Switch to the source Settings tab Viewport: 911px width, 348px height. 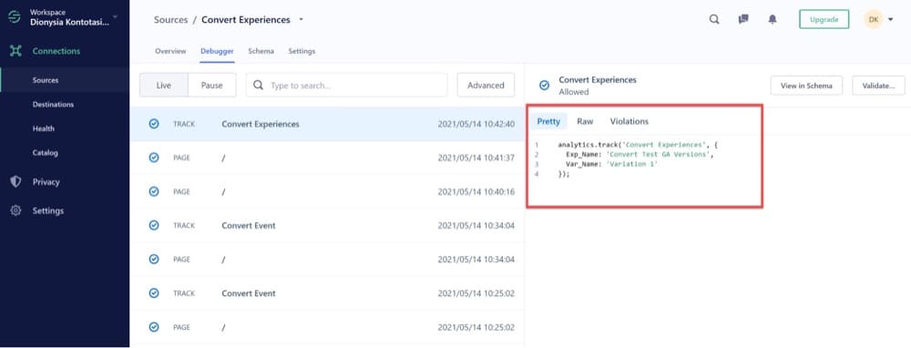click(x=302, y=51)
